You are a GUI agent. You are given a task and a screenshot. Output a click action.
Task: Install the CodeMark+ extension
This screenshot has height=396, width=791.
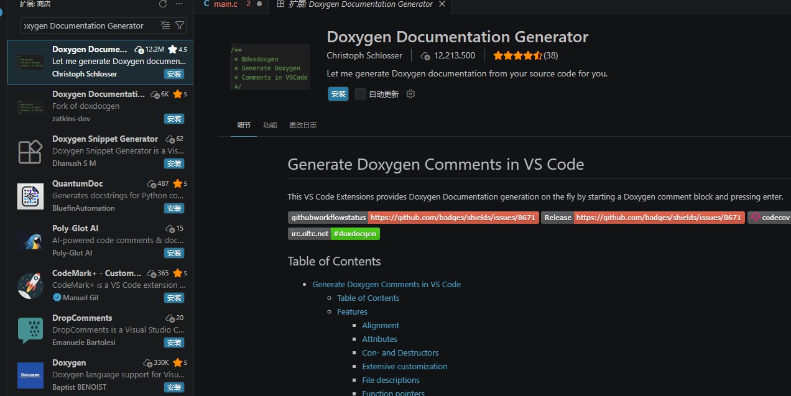click(x=174, y=298)
